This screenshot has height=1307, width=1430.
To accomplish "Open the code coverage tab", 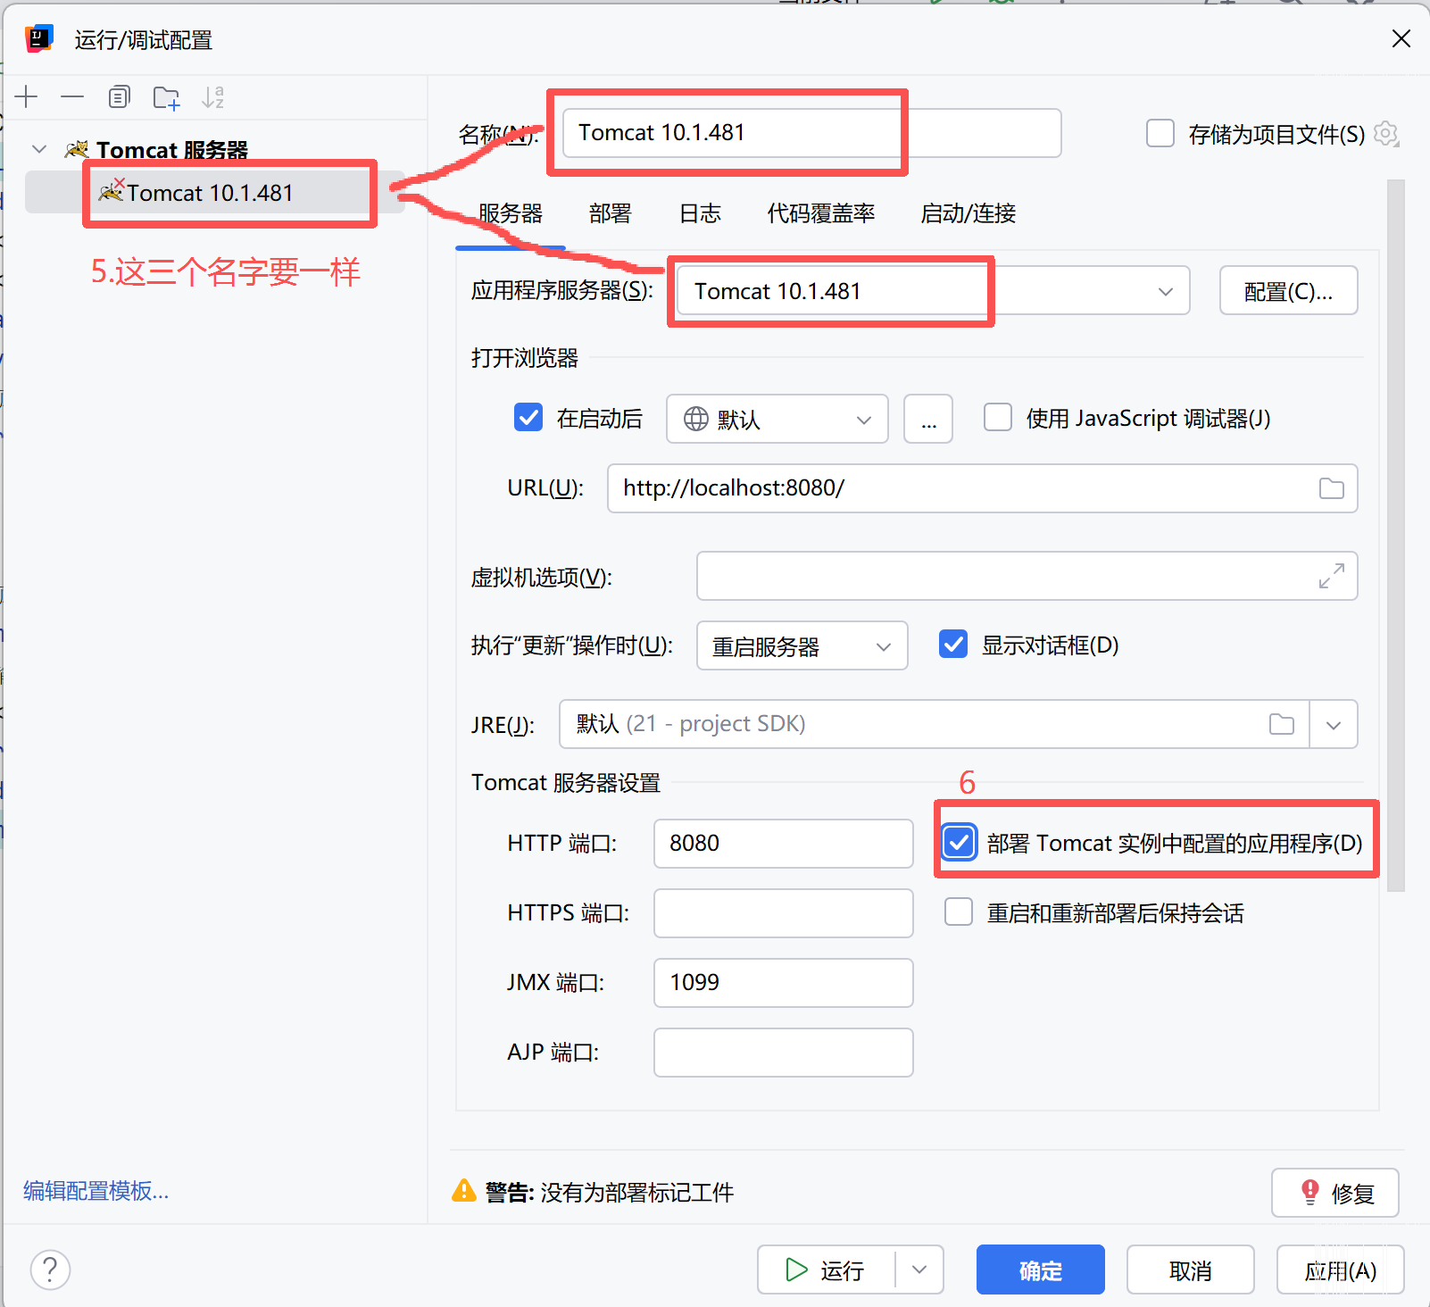I will coord(821,213).
